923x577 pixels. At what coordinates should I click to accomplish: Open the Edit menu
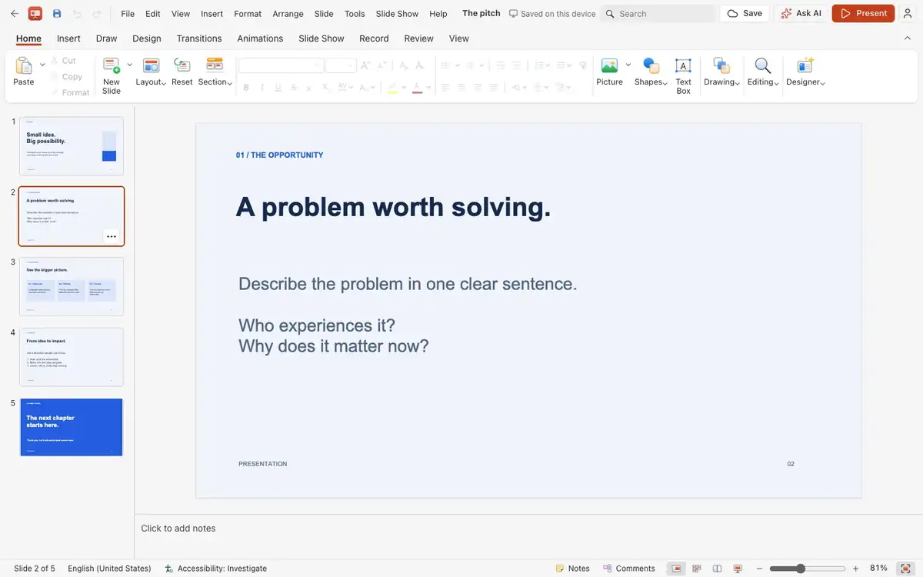(x=153, y=14)
